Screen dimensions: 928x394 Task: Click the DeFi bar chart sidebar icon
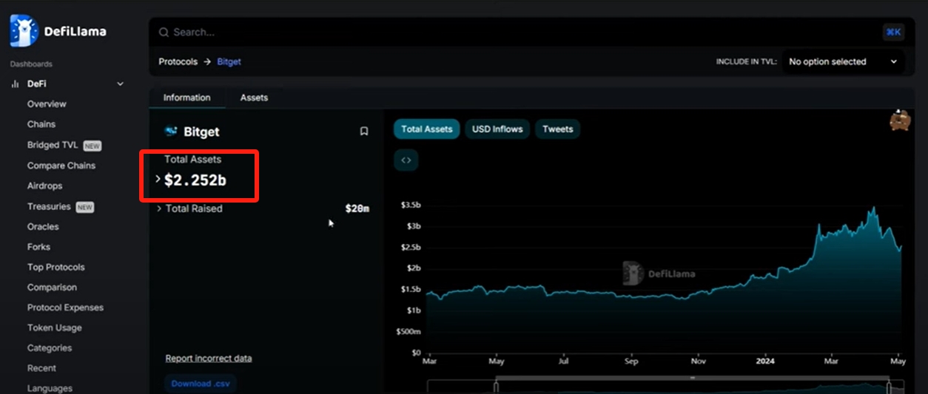pos(15,84)
